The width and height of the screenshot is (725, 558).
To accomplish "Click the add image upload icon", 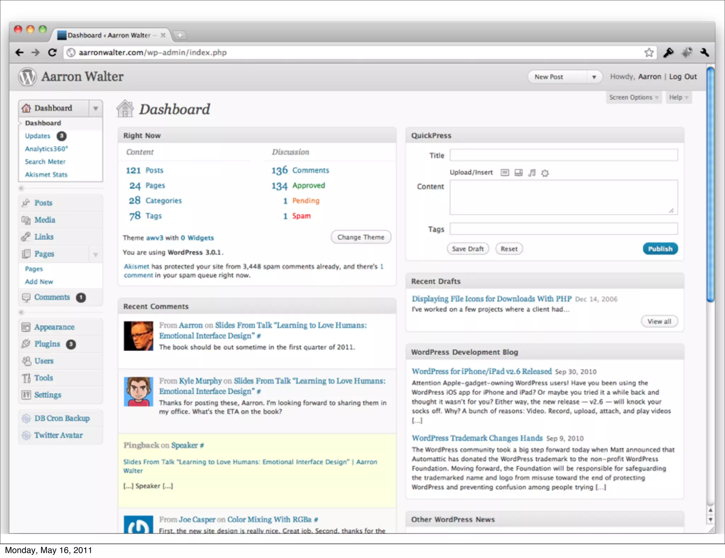I will pyautogui.click(x=505, y=173).
